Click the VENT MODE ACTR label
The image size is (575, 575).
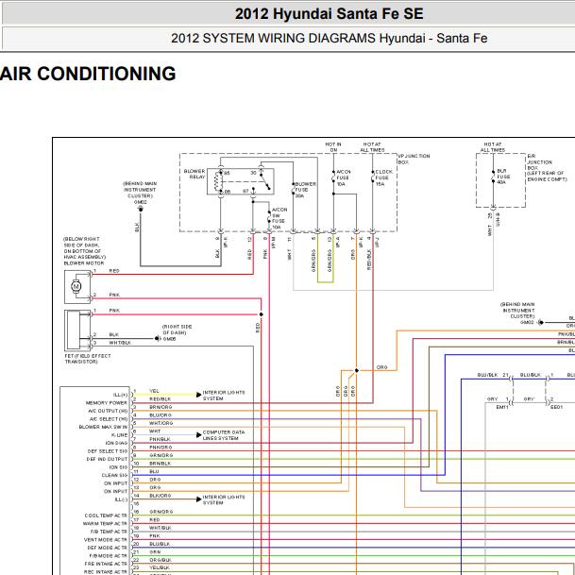point(106,539)
